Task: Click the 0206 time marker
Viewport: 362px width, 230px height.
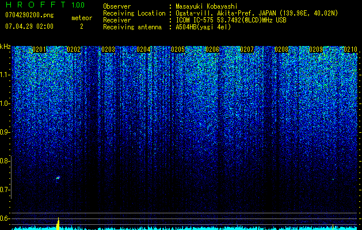Action: pos(212,49)
